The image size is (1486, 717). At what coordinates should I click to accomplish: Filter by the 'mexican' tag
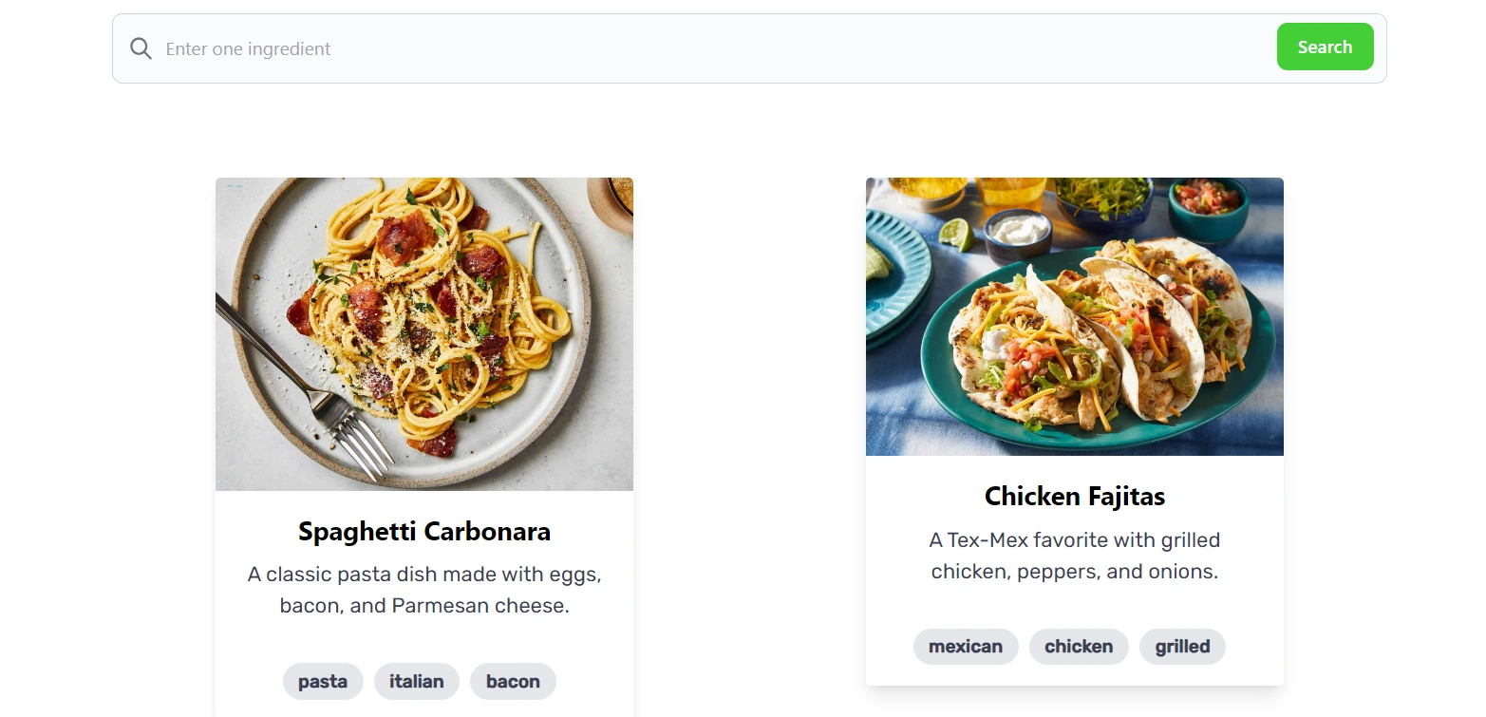coord(965,647)
